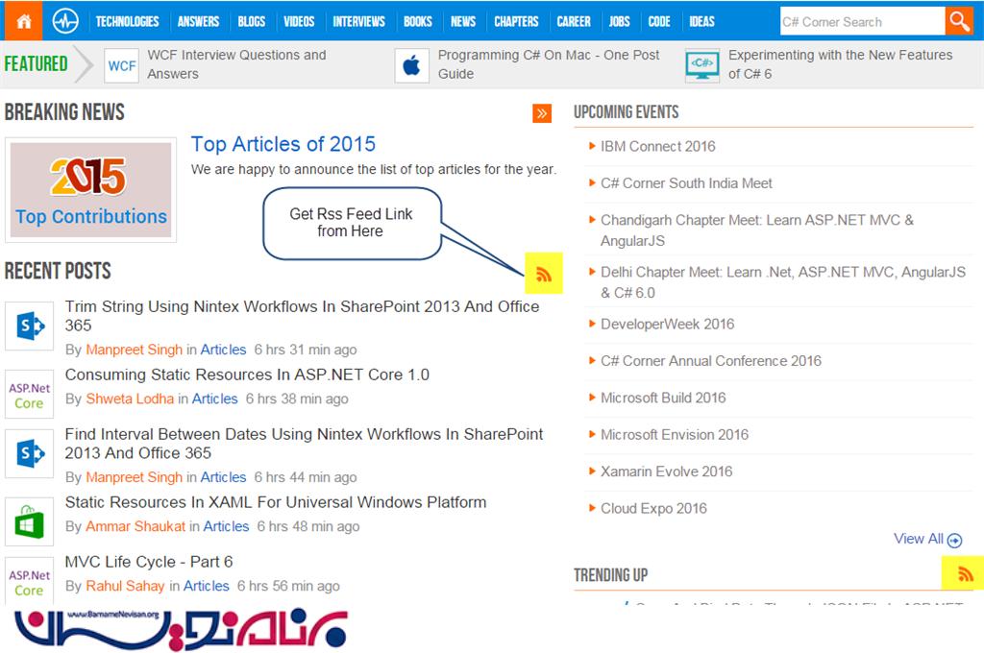Click into the C# Corner Search field
The width and height of the screenshot is (984, 653).
coord(859,21)
